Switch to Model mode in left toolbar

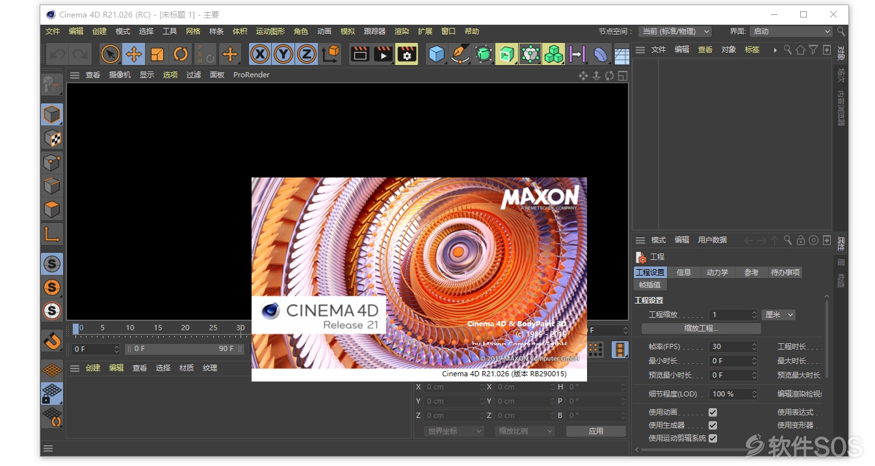click(x=52, y=114)
